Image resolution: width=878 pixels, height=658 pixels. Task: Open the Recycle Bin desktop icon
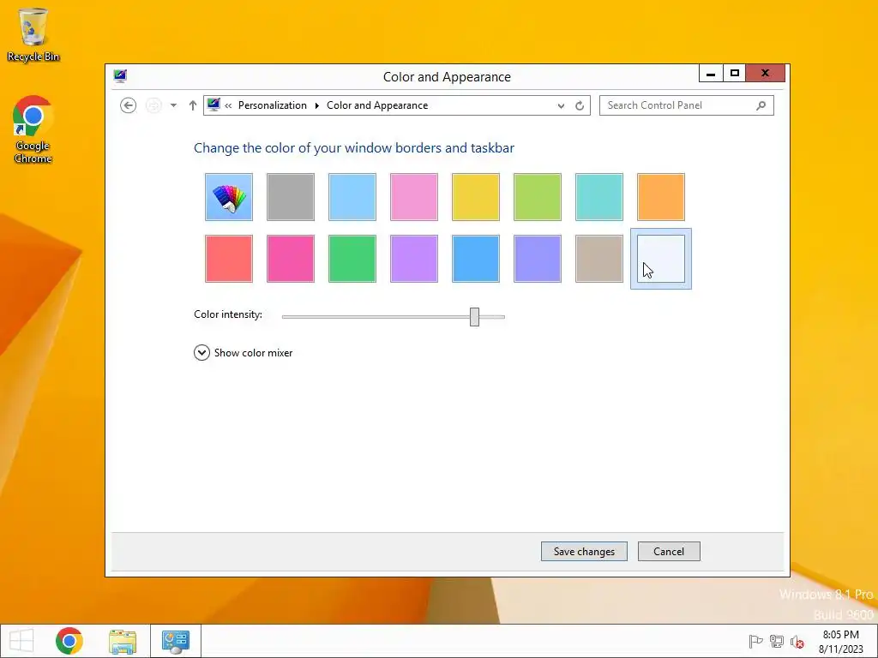coord(33,34)
